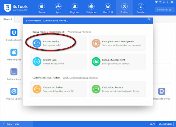
Task: Open the Wallpapers flower icon
Action: coord(91,6)
